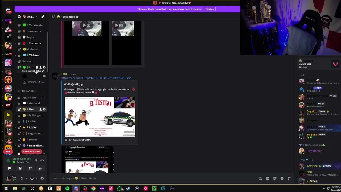Show hidden system tray icons
This screenshot has width=341, height=192.
tap(324, 189)
